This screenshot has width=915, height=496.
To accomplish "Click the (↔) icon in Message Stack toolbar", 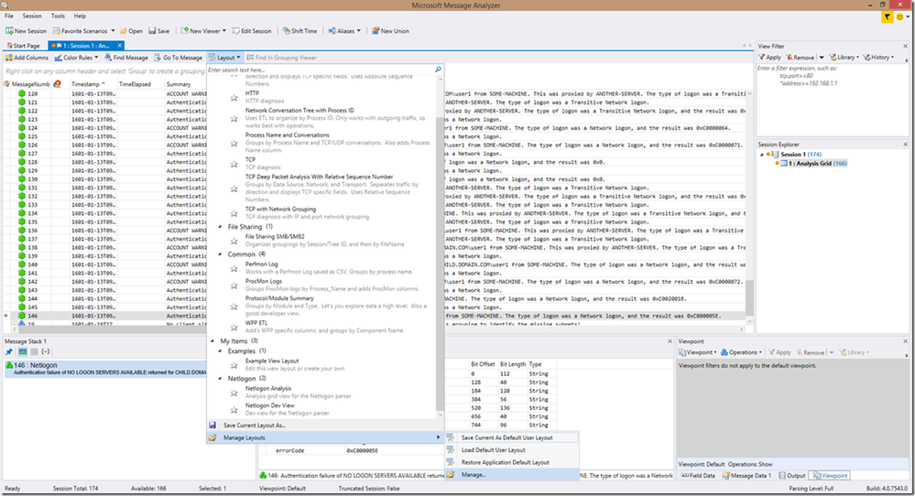I will 46,351.
